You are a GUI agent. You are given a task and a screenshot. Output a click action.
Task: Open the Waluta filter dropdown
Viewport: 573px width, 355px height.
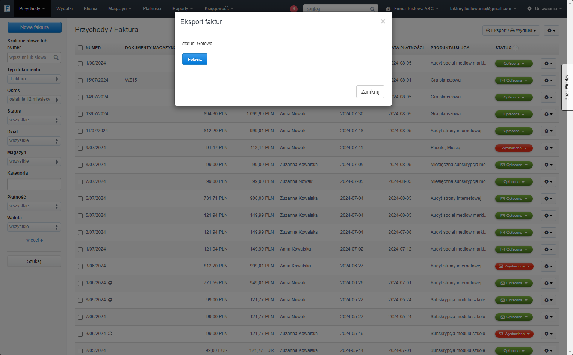[x=34, y=227]
